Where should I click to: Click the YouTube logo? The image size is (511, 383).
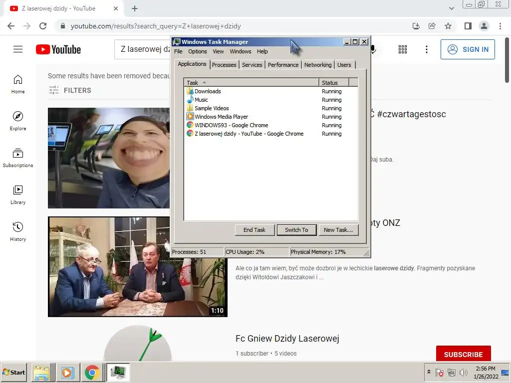click(58, 49)
